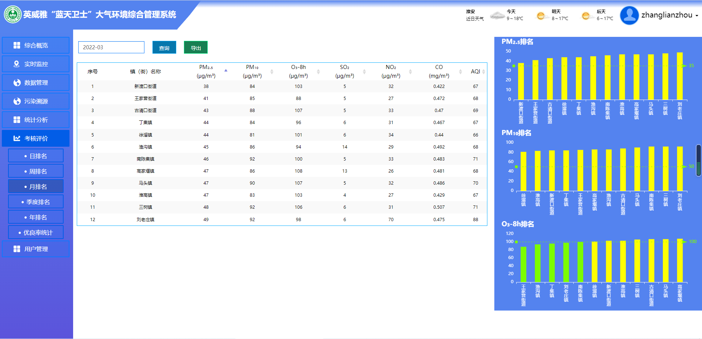Click the grid icon beside 用户管理
The image size is (702, 339).
[x=17, y=249]
